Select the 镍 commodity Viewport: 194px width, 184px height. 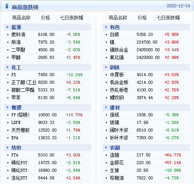(x=112, y=42)
